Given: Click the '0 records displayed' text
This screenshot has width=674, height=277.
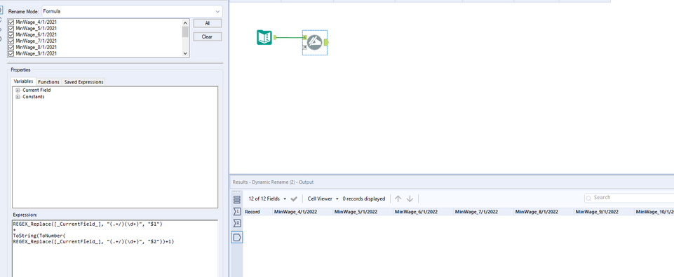Looking at the screenshot, I should coord(363,198).
